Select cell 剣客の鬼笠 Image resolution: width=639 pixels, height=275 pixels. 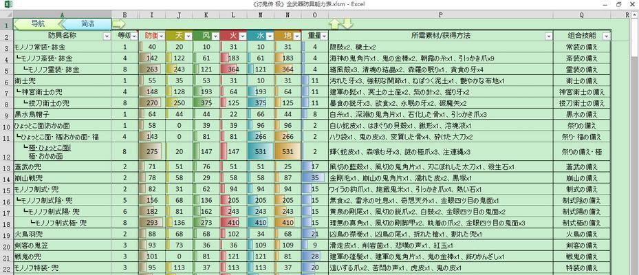coord(63,245)
